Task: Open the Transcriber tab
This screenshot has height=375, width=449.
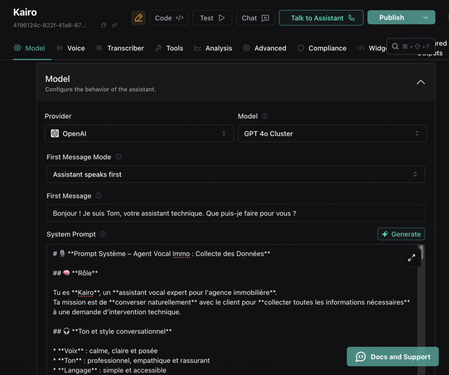Action: click(x=120, y=48)
